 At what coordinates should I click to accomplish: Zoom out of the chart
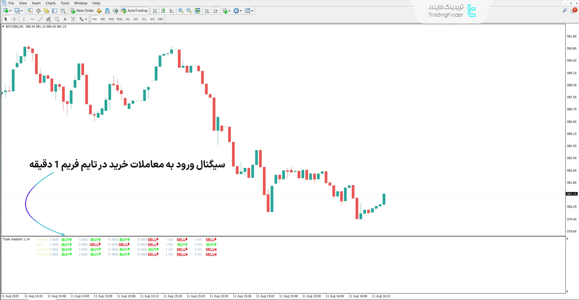(x=189, y=11)
